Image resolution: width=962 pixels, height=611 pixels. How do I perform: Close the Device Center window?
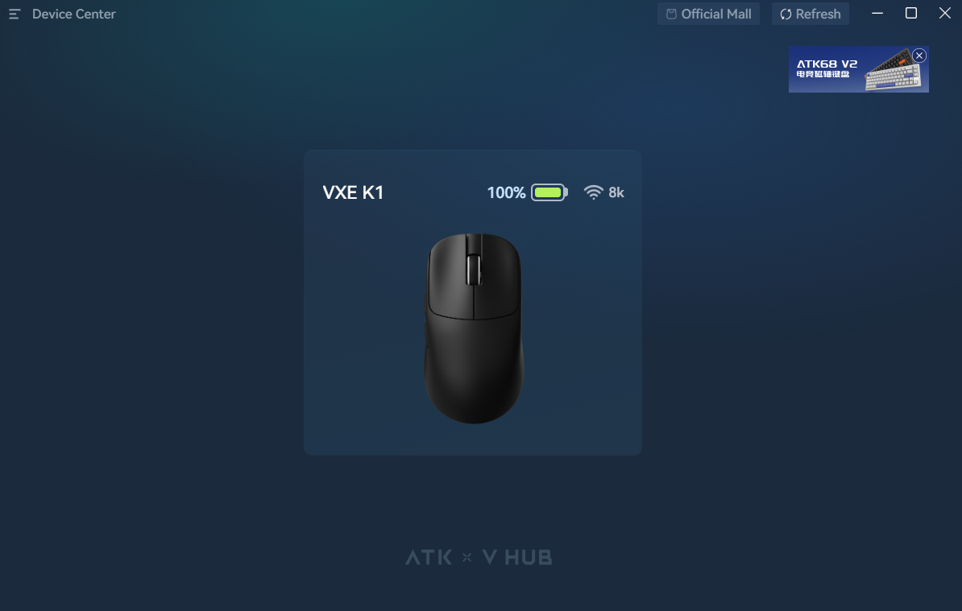click(945, 14)
